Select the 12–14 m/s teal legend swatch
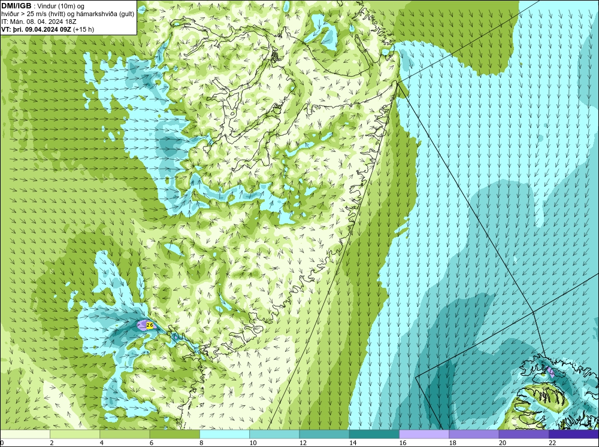 [324, 434]
